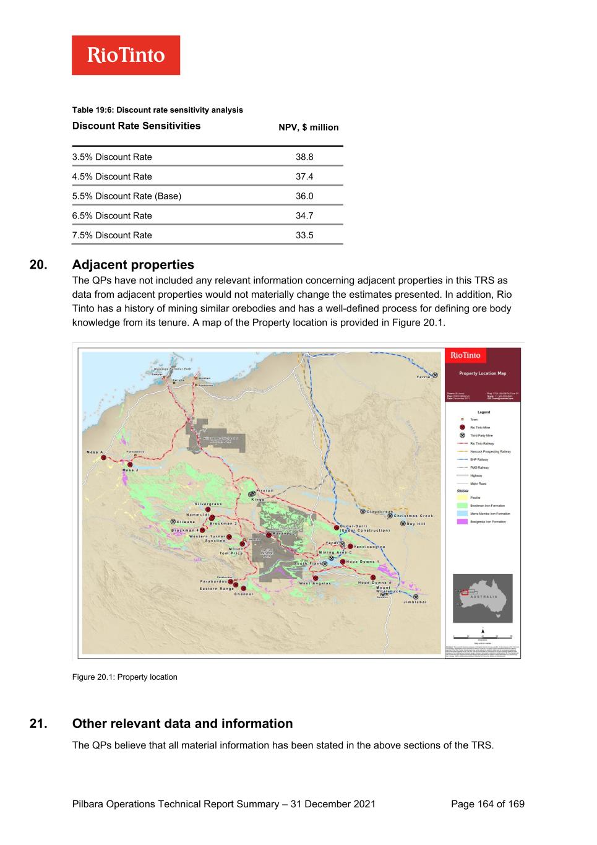Click the Rio Tinto Mine legend symbol
597x845 pixels.
point(462,427)
